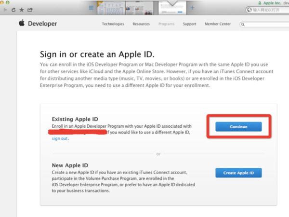This screenshot has width=289, height=217.
Task: Click the Apple Inc. certificate label
Action: [x=272, y=3]
